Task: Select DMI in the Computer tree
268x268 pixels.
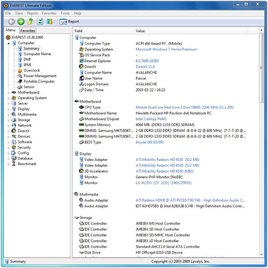Action: click(27, 59)
